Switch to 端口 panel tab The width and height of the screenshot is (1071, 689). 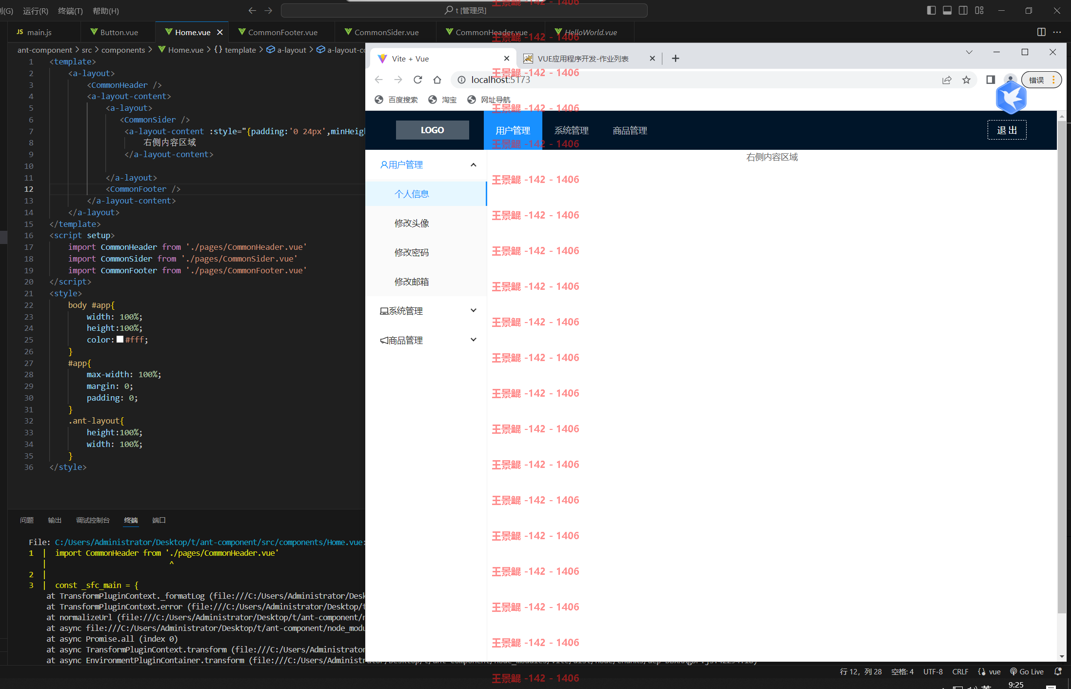pos(159,520)
